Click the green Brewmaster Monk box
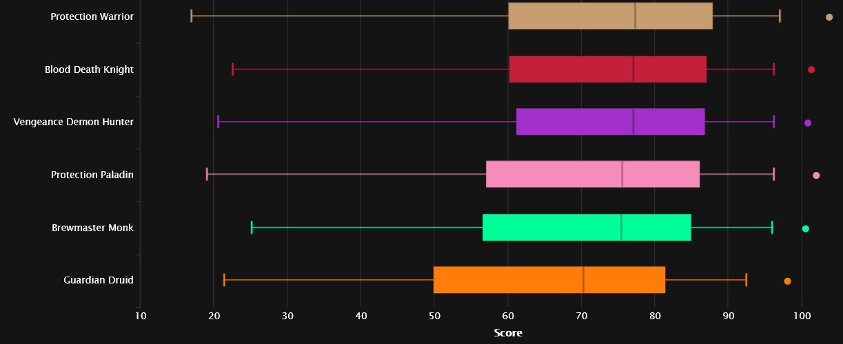The image size is (843, 344). (586, 228)
